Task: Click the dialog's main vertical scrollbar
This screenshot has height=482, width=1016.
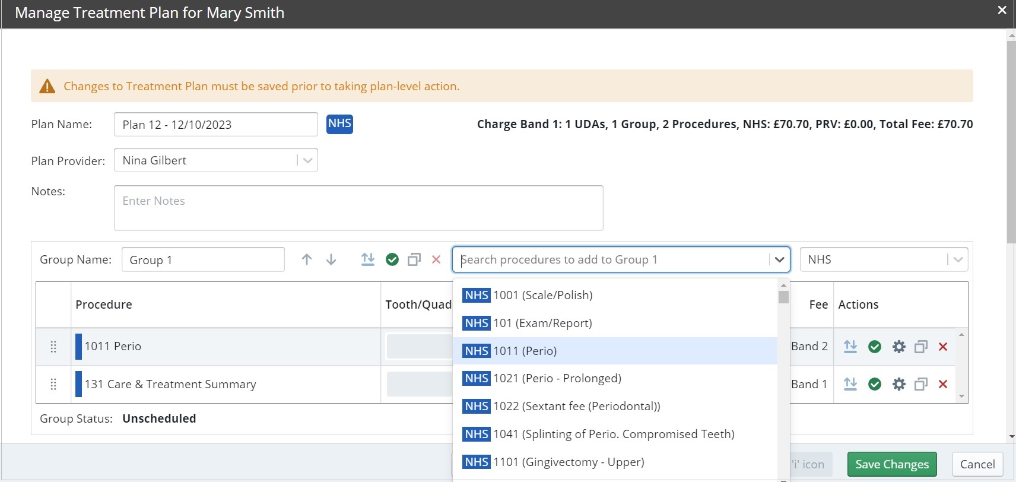Action: pyautogui.click(x=1011, y=142)
